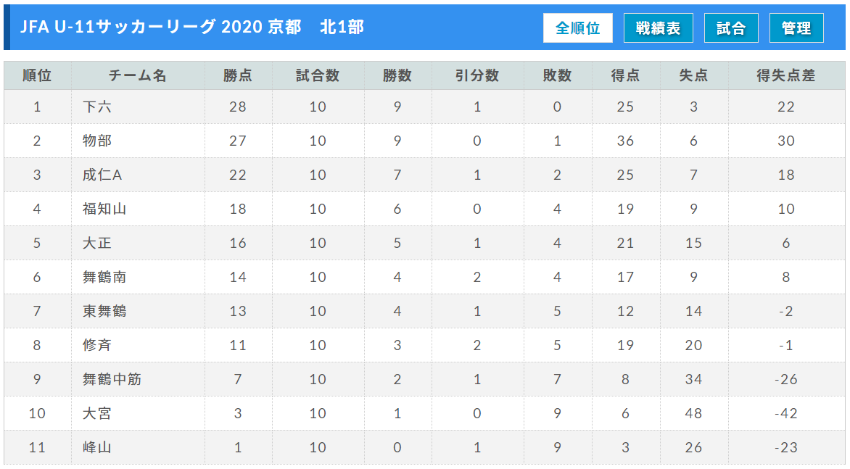Screen dimensions: 850x469
Task: Click the 勝点 column header
Action: coord(238,75)
